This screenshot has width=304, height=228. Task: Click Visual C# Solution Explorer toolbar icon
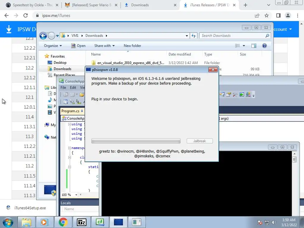coord(222,95)
